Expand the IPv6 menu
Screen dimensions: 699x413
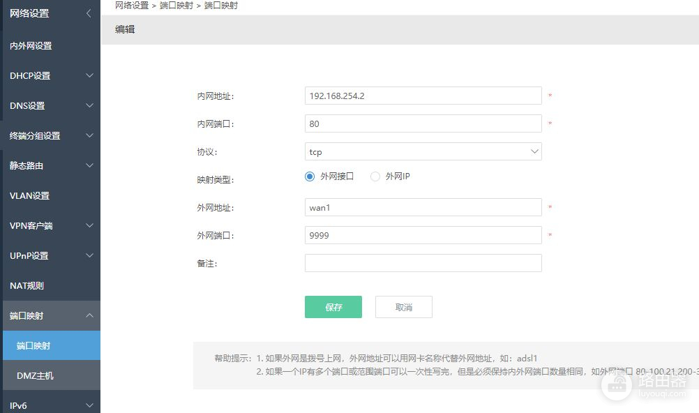[89, 405]
